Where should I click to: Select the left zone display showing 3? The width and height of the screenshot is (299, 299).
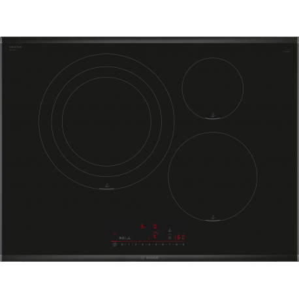tap(143, 227)
